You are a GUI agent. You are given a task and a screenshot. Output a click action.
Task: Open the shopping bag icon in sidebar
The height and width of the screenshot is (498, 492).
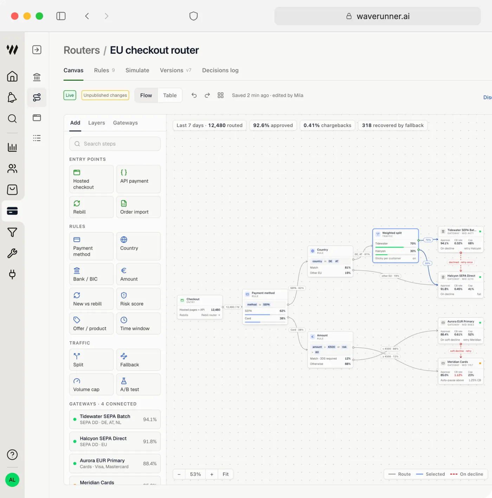click(12, 190)
